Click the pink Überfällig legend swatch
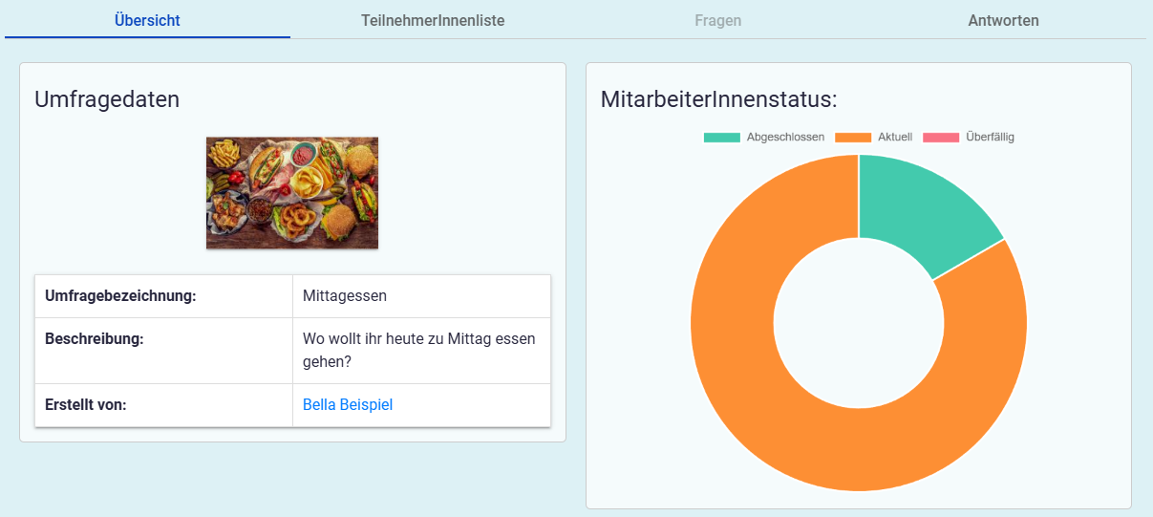 click(941, 138)
